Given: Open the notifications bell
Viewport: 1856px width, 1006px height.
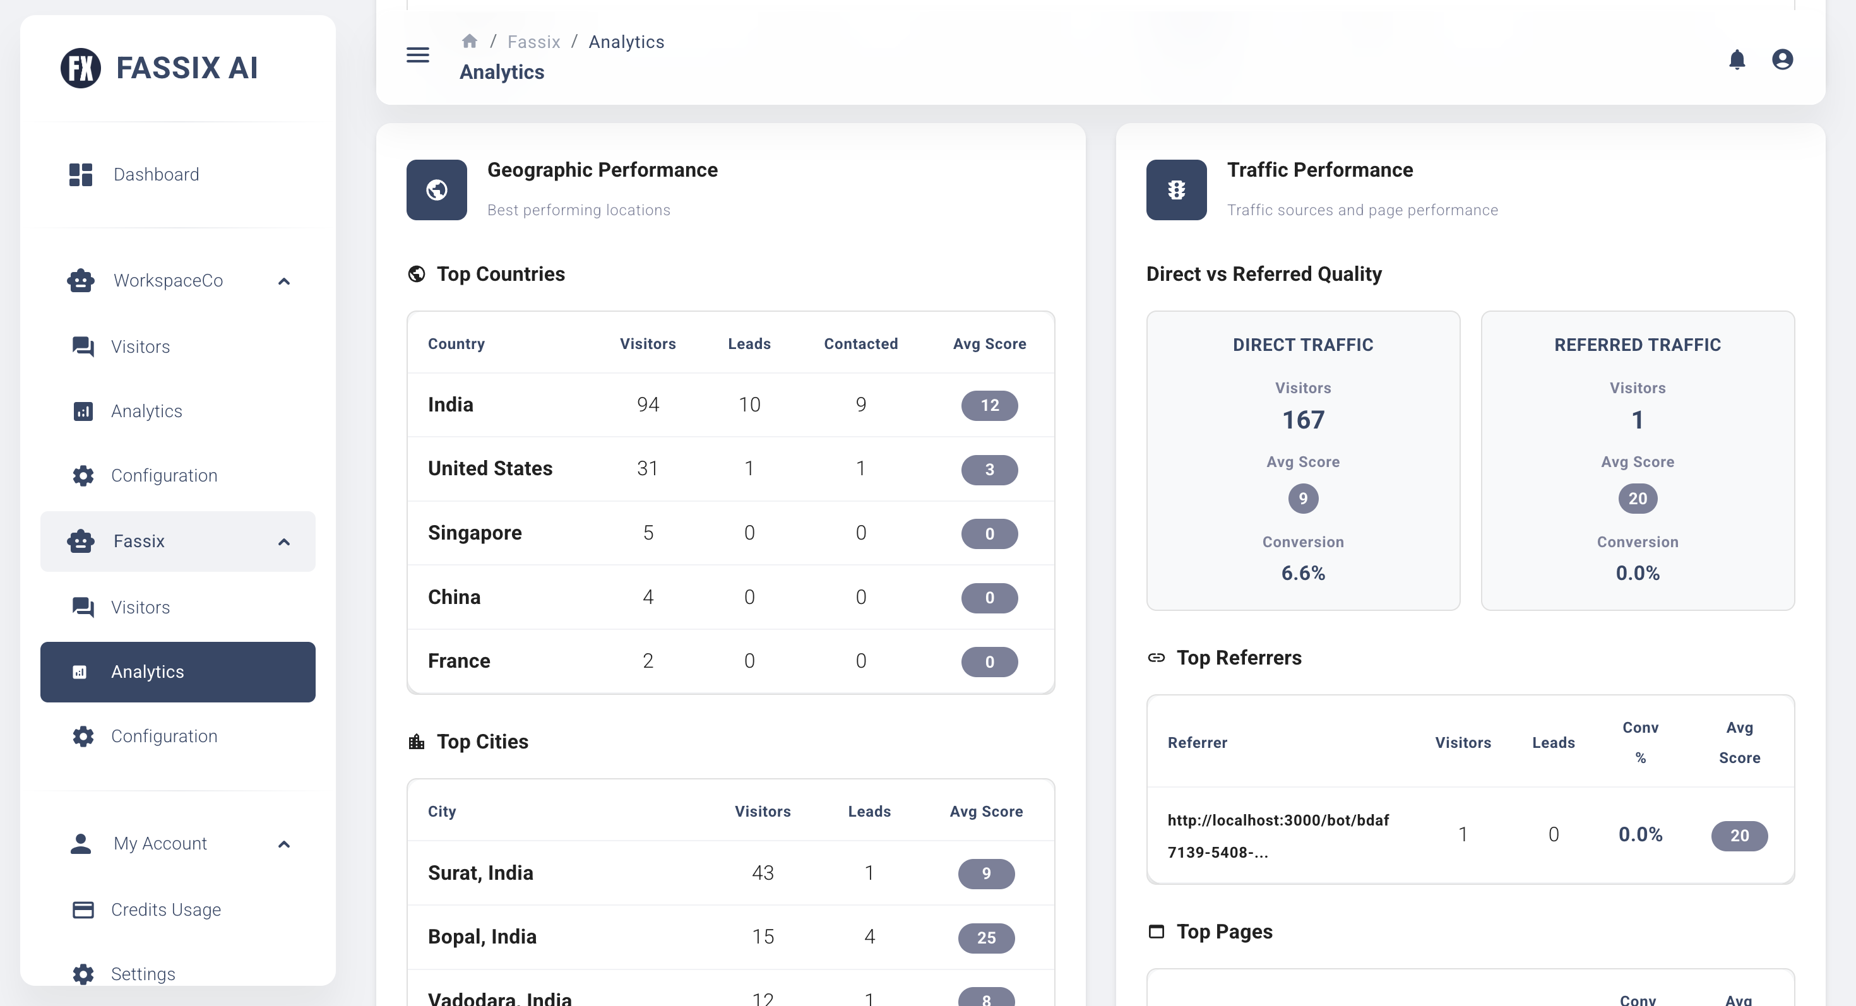Looking at the screenshot, I should tap(1737, 59).
